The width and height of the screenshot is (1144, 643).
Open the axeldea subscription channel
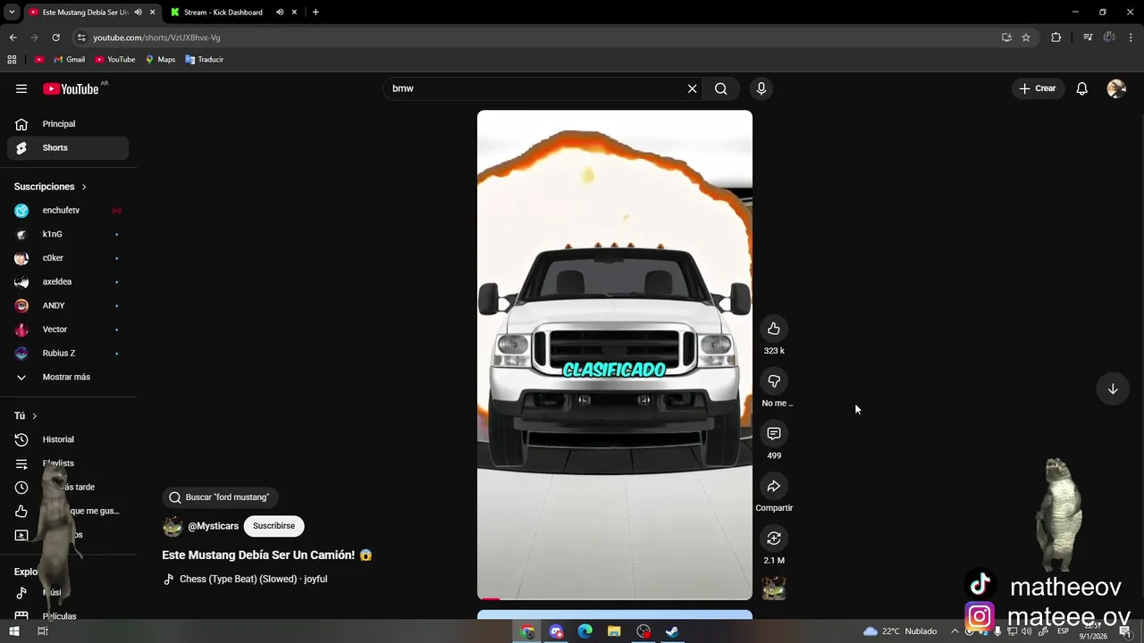[x=68, y=281]
